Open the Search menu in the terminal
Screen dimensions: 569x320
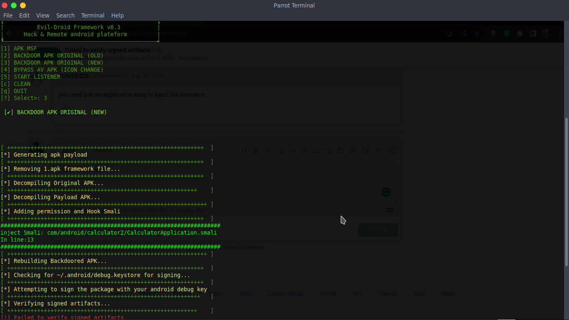point(65,15)
